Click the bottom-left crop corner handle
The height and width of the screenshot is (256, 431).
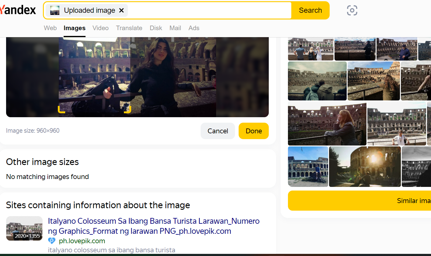(x=61, y=110)
